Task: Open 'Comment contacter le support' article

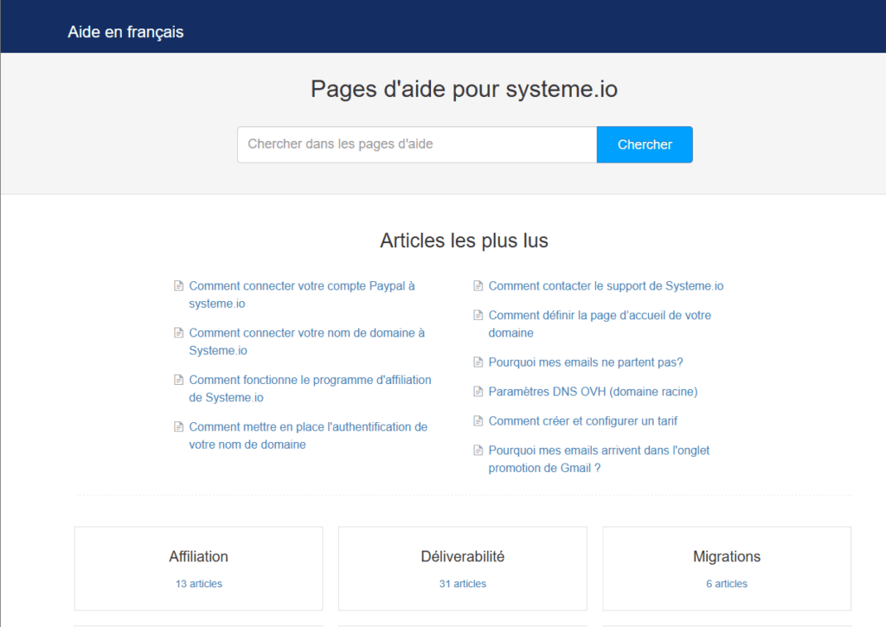Action: click(x=606, y=285)
